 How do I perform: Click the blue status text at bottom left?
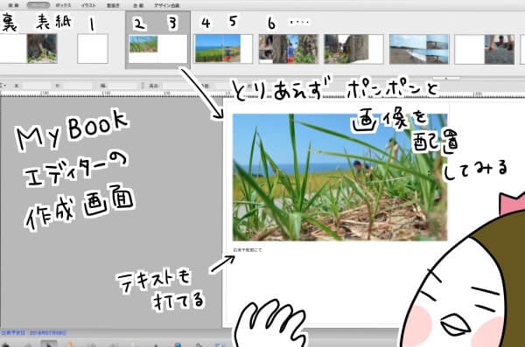tap(33, 333)
